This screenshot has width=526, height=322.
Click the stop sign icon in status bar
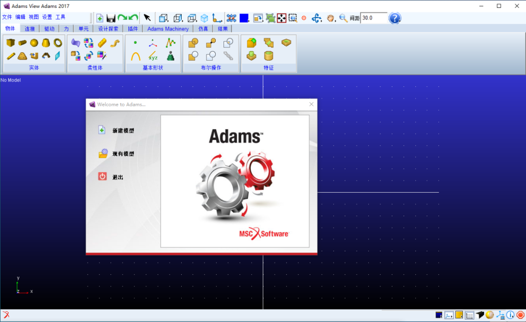point(520,315)
